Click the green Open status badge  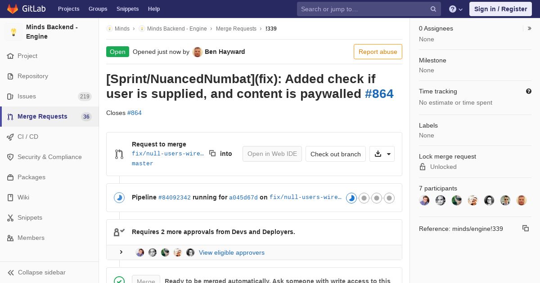pos(117,52)
